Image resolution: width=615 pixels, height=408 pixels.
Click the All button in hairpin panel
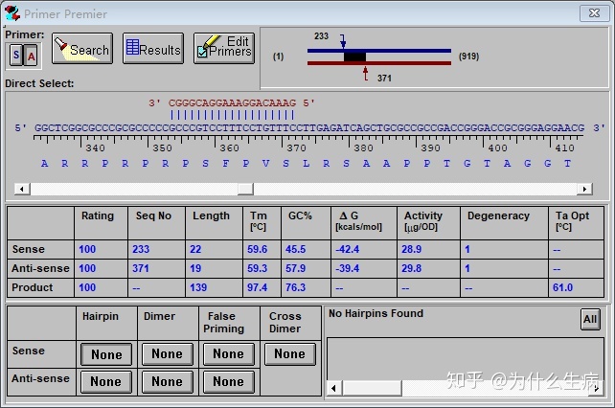click(x=590, y=319)
